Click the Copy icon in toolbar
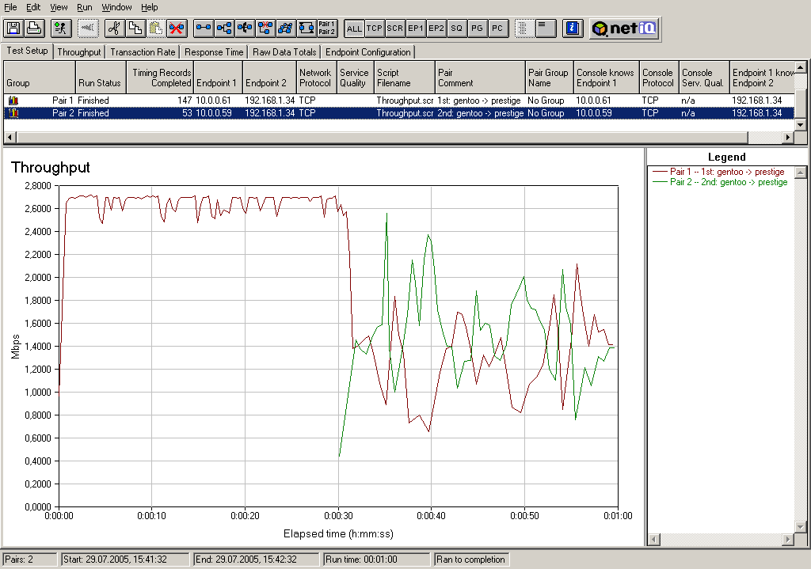 [x=135, y=28]
